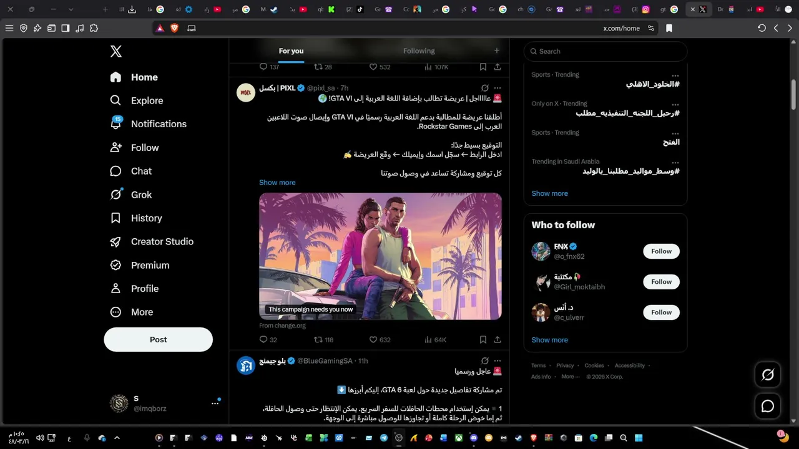Open Grok in the left sidebar

132,195
